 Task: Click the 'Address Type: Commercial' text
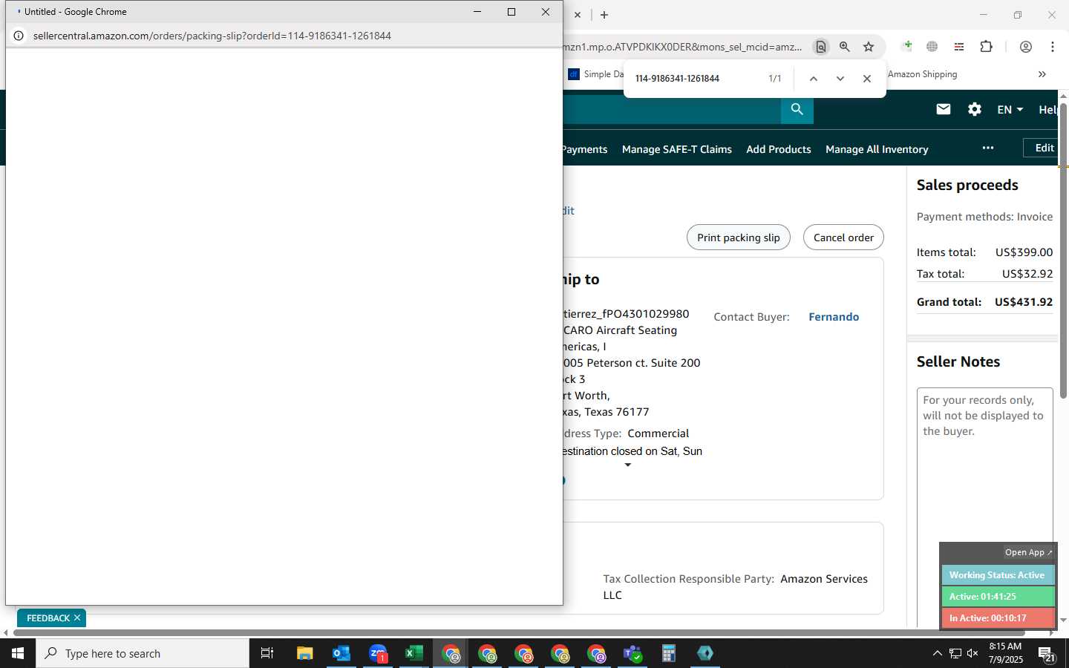[x=625, y=433]
